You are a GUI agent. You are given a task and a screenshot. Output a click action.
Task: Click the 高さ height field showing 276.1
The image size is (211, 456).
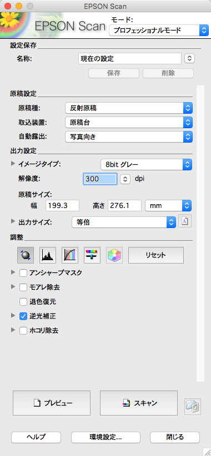click(124, 205)
